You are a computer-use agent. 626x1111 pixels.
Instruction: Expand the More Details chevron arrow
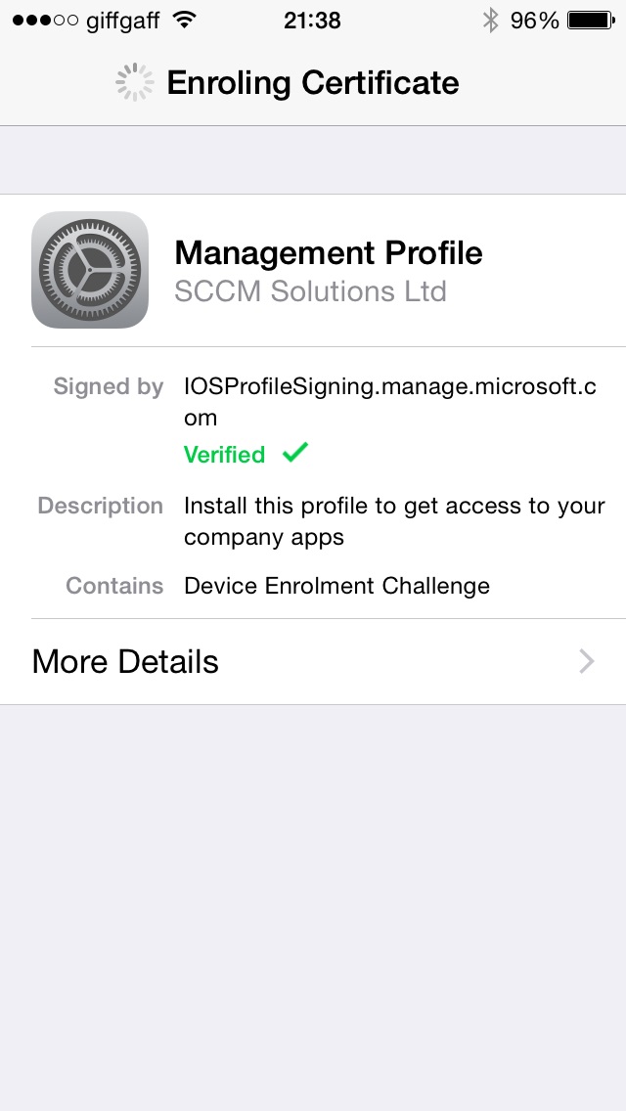coord(587,662)
